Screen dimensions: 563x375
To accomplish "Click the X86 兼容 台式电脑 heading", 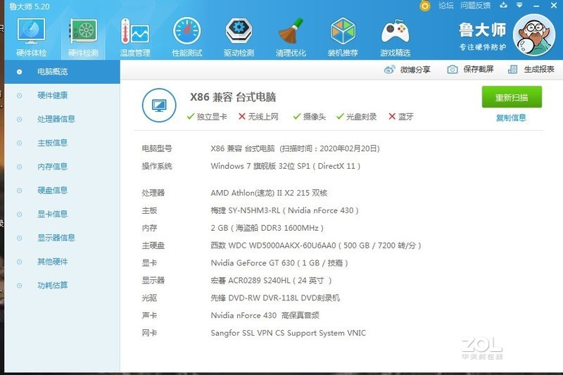I will click(233, 97).
